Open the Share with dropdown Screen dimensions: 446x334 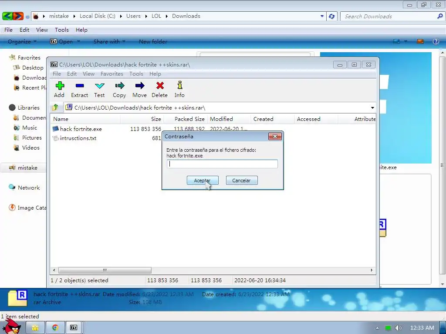pos(109,41)
